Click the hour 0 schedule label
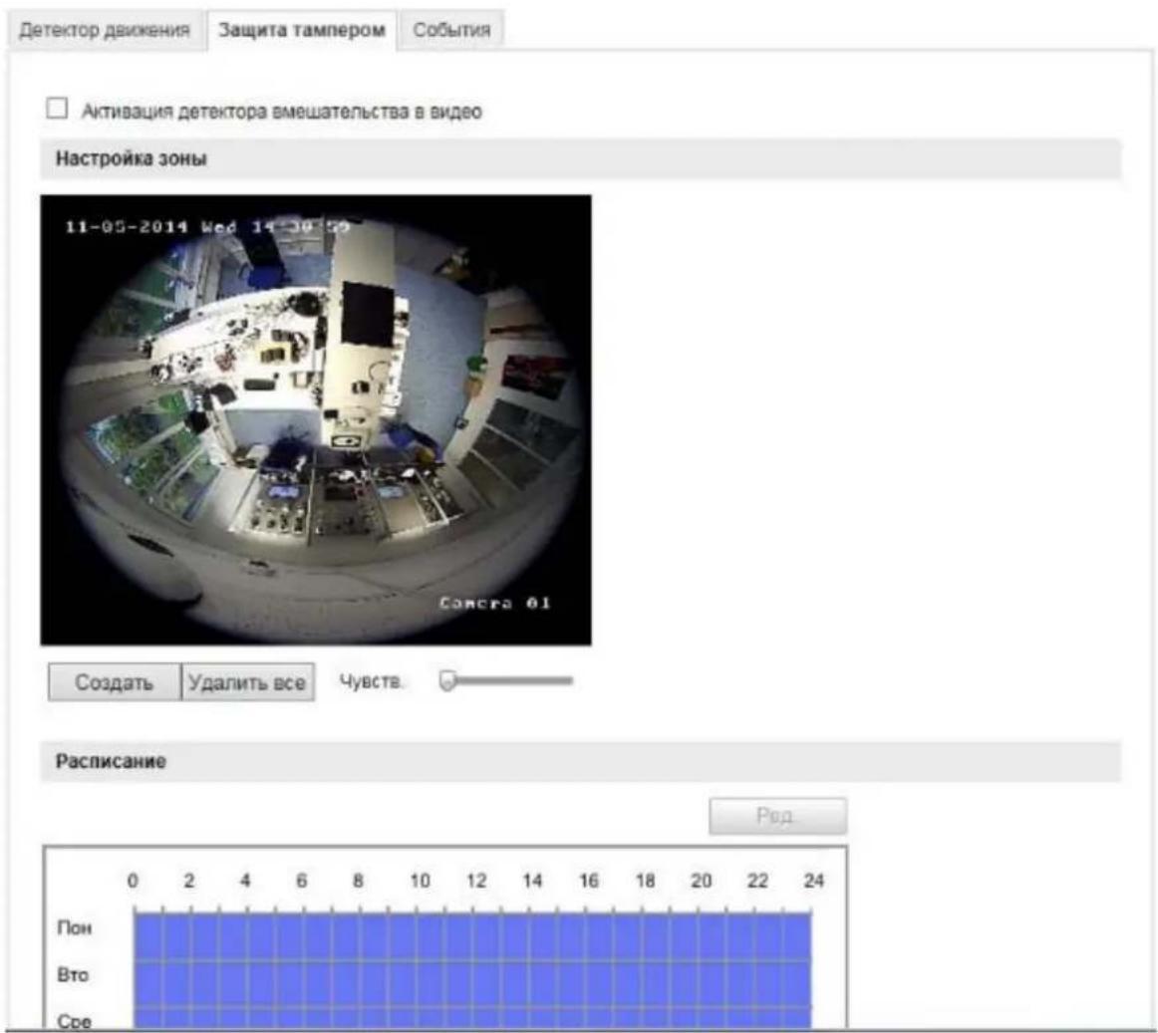Viewport: 1158px width, 1033px height. (x=133, y=881)
